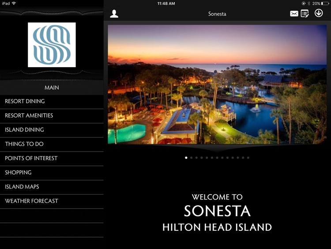Tap the download arrow circle icon

coord(318,13)
